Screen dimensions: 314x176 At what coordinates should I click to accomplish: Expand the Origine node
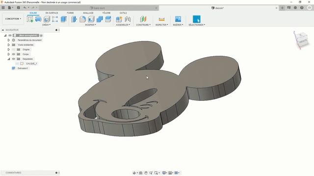[x=9, y=49]
